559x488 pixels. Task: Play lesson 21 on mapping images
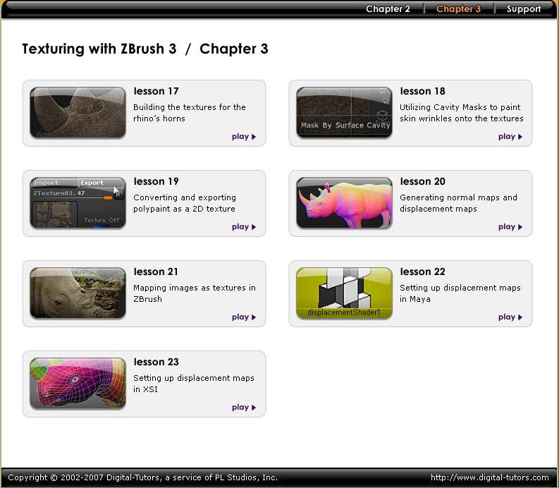(x=244, y=317)
